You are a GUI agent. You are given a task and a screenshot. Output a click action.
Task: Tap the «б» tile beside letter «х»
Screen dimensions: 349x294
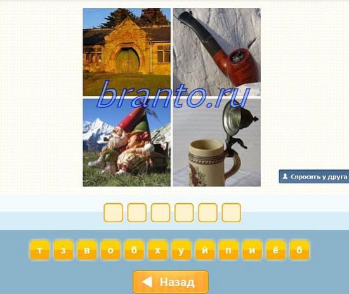point(134,250)
